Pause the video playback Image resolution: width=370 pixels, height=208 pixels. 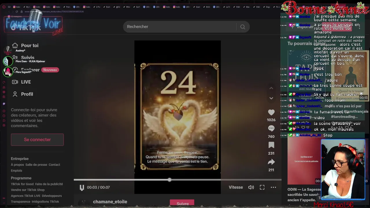82,187
